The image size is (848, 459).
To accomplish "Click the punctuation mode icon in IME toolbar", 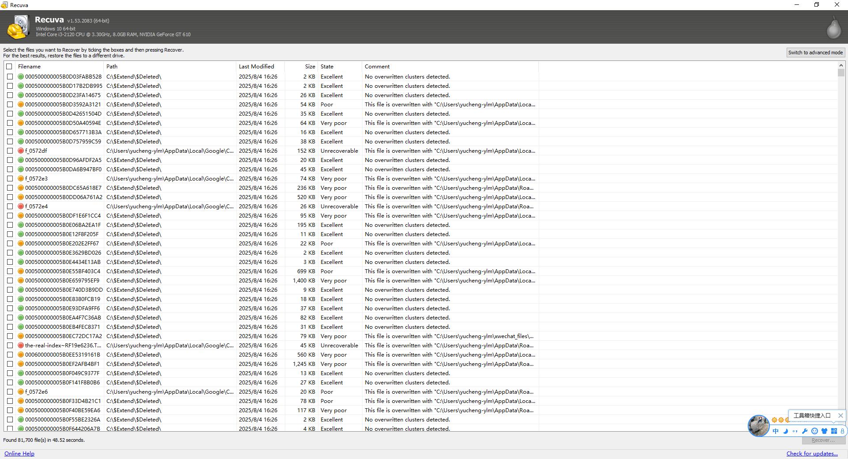I will tap(795, 431).
